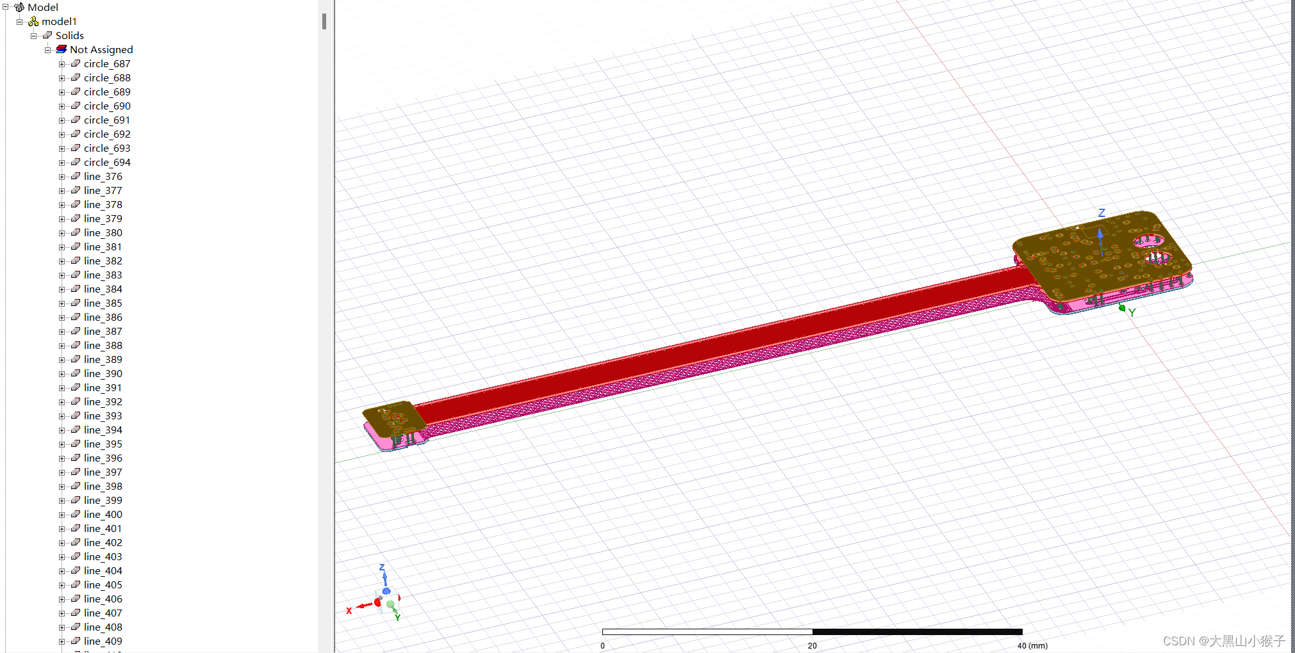Select the line_392 object

click(103, 401)
